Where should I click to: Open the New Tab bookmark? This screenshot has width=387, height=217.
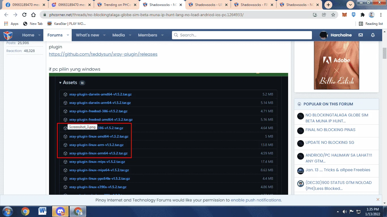point(33,24)
